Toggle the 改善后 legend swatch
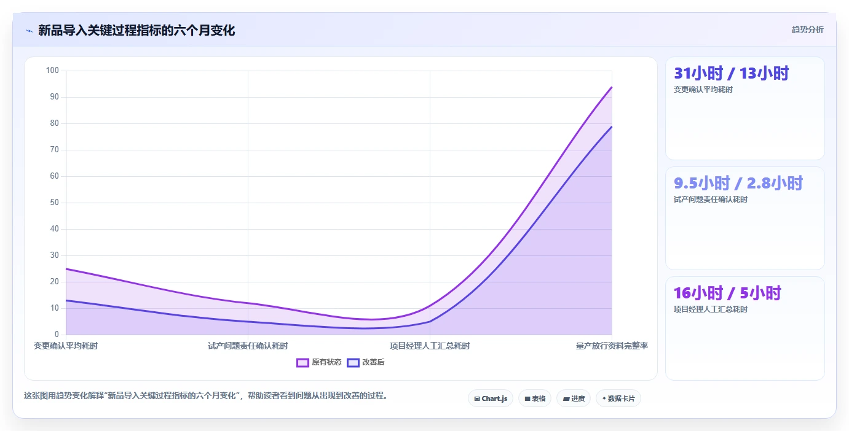The height and width of the screenshot is (431, 849). [353, 362]
